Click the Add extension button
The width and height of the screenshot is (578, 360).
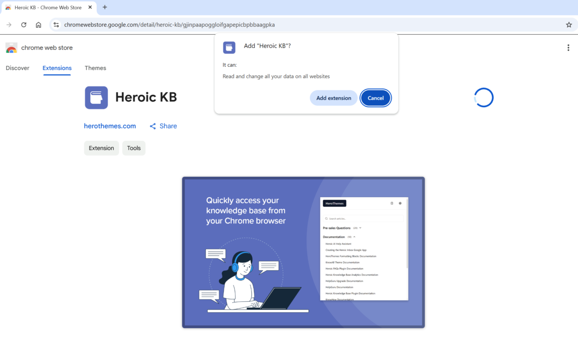point(334,98)
